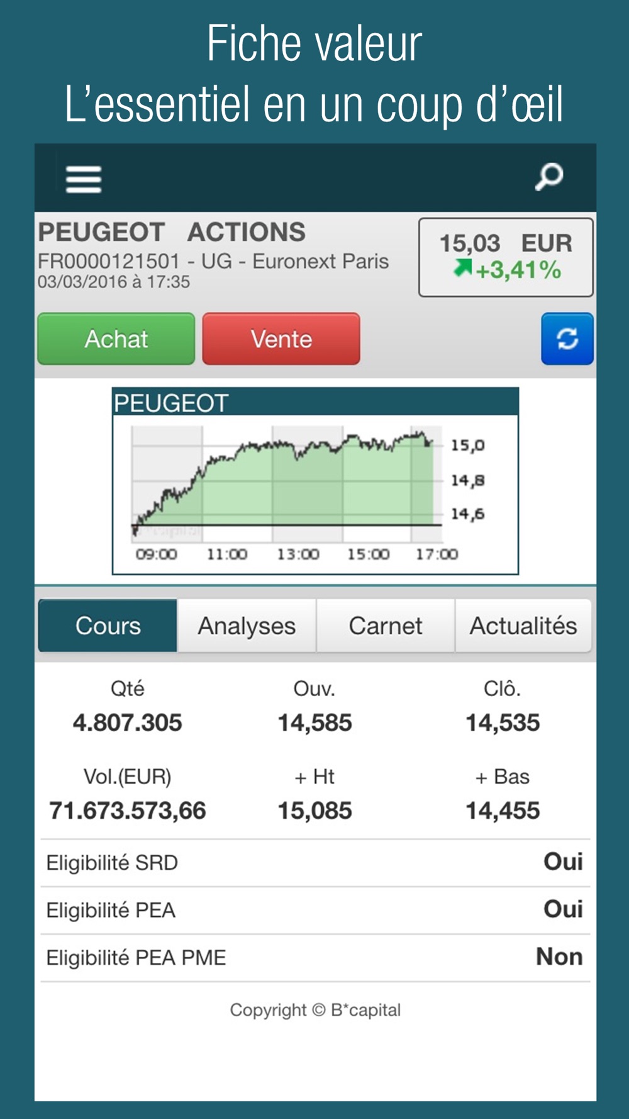Click the Vente button

tap(281, 339)
